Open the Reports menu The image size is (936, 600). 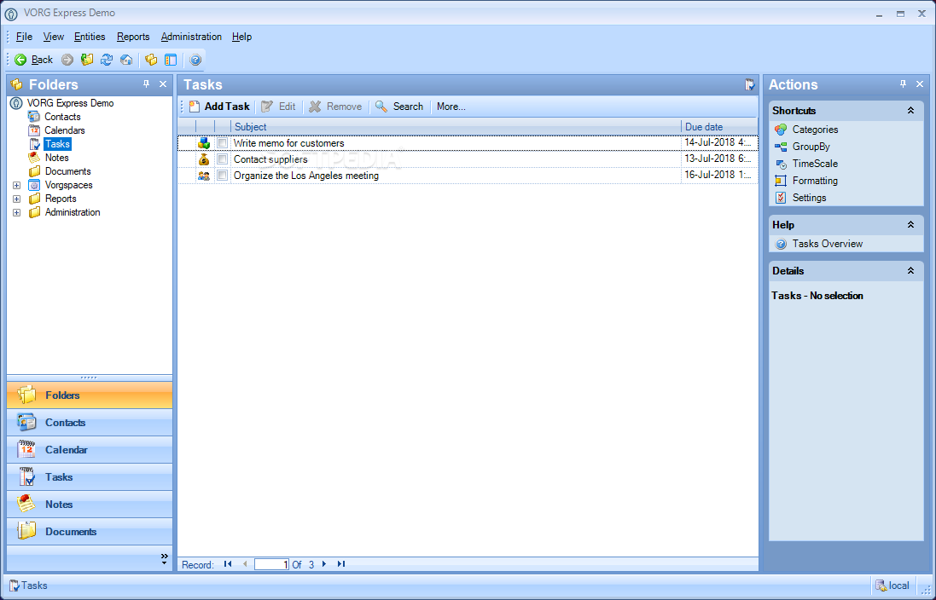[x=133, y=37]
